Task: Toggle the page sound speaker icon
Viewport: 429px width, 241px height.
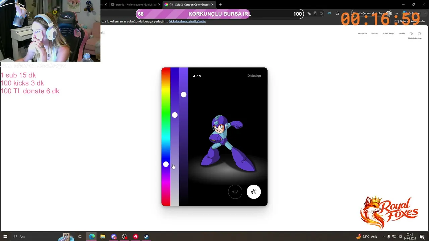Action: coord(412,33)
